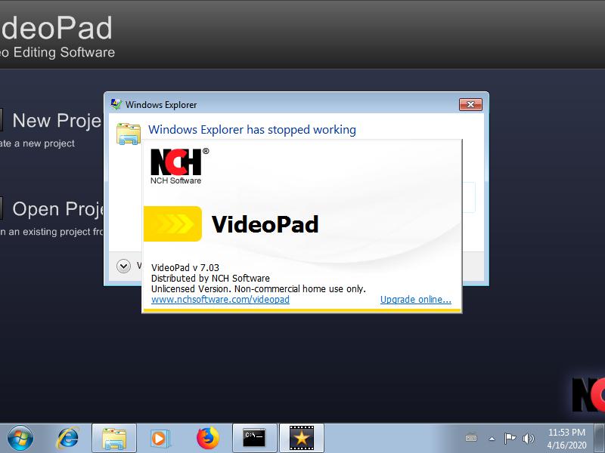
Task: Click the 'VideoPad v 7.03' version text
Action: 185,268
